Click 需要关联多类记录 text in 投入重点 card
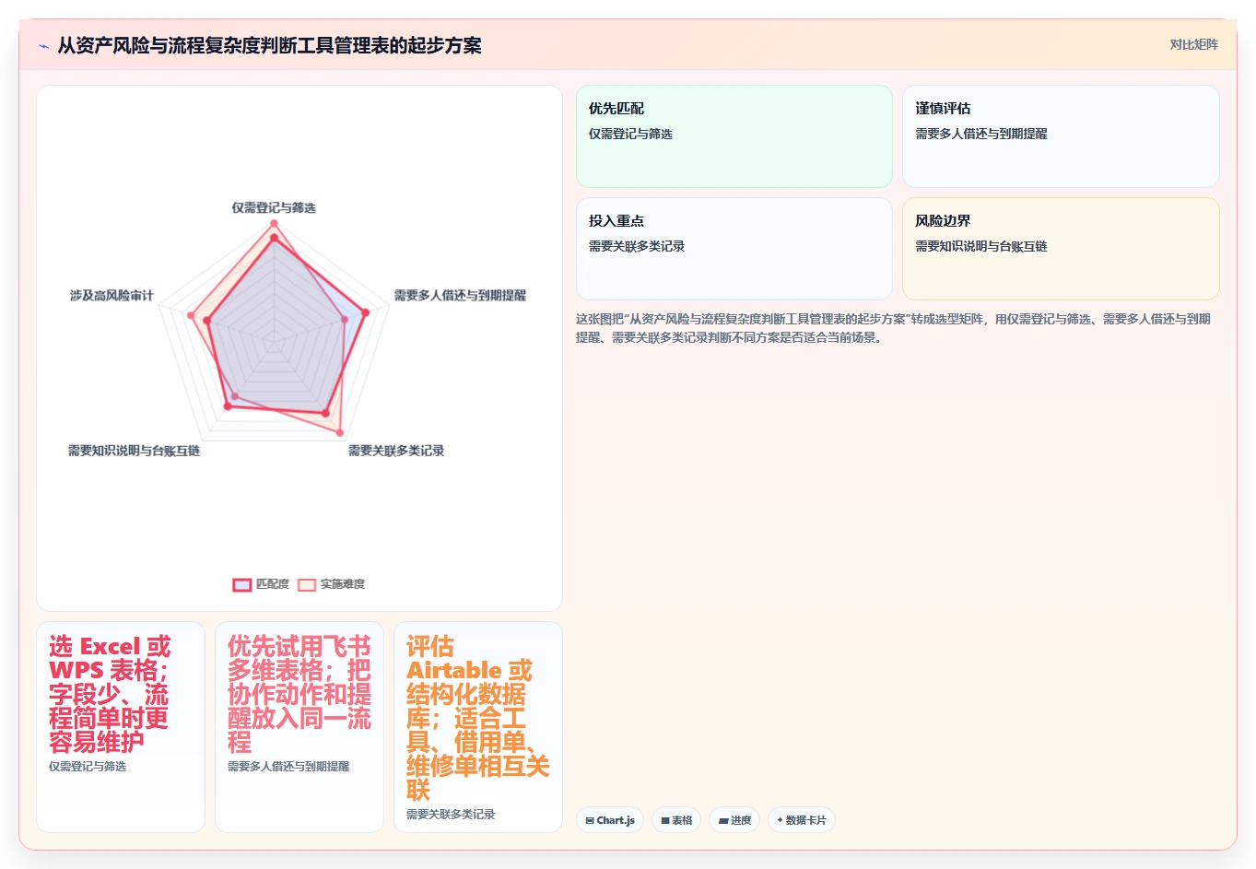Screen dimensions: 1256x869 coord(637,247)
